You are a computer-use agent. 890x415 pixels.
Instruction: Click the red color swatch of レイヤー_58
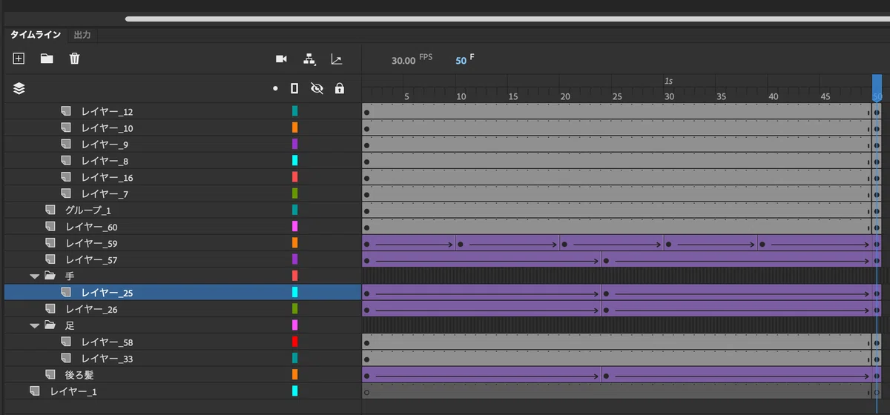[x=295, y=342]
